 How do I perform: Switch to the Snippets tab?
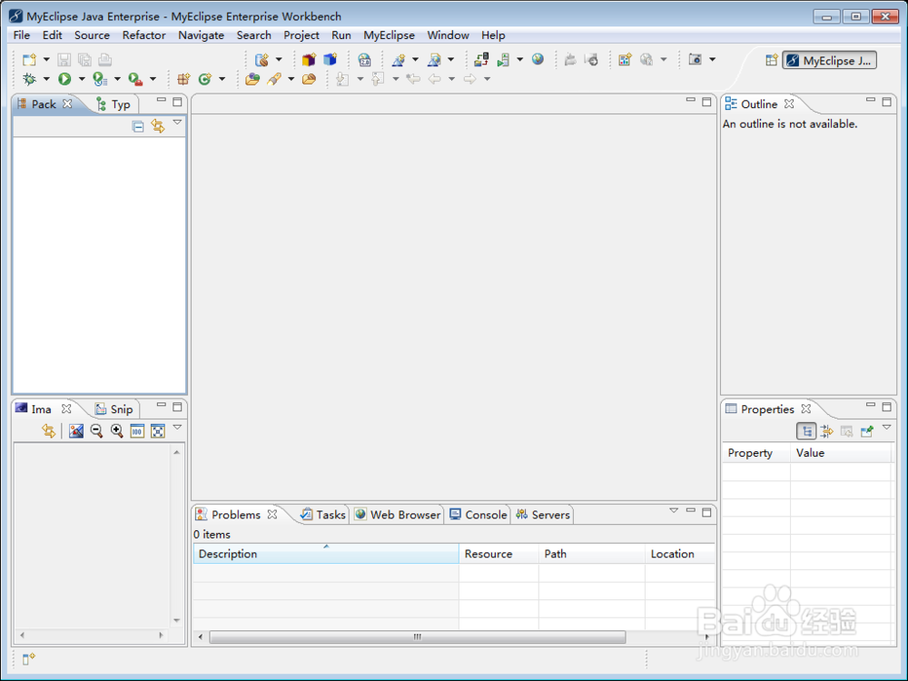(x=114, y=409)
